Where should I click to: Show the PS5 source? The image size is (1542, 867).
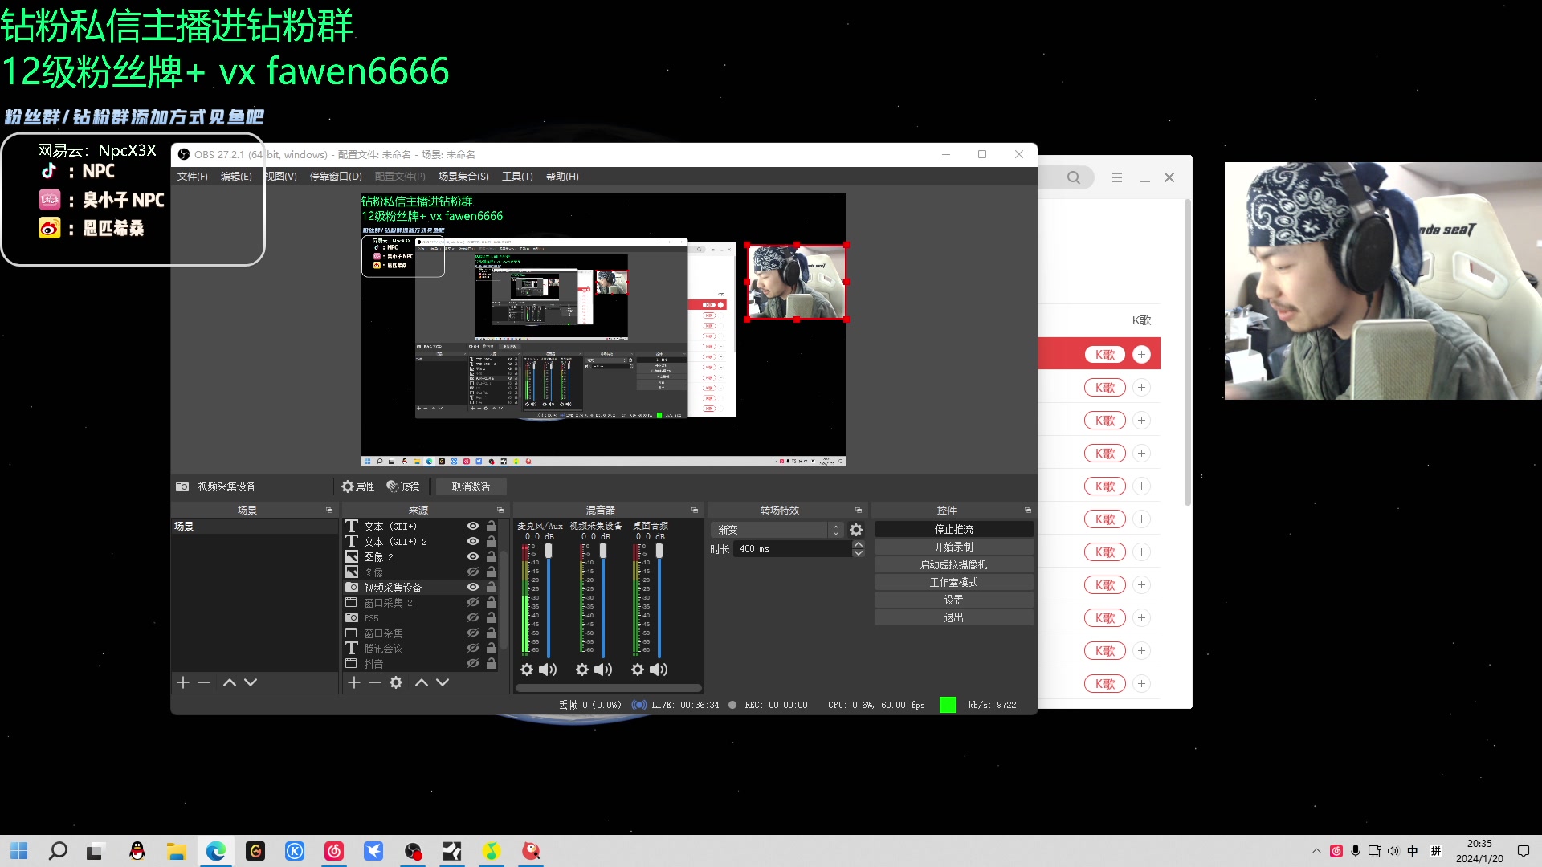click(473, 617)
